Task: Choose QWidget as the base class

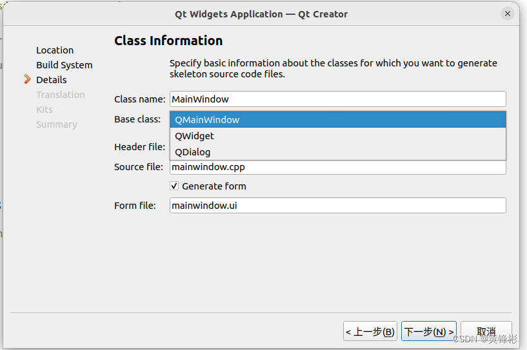Action: tap(338, 136)
